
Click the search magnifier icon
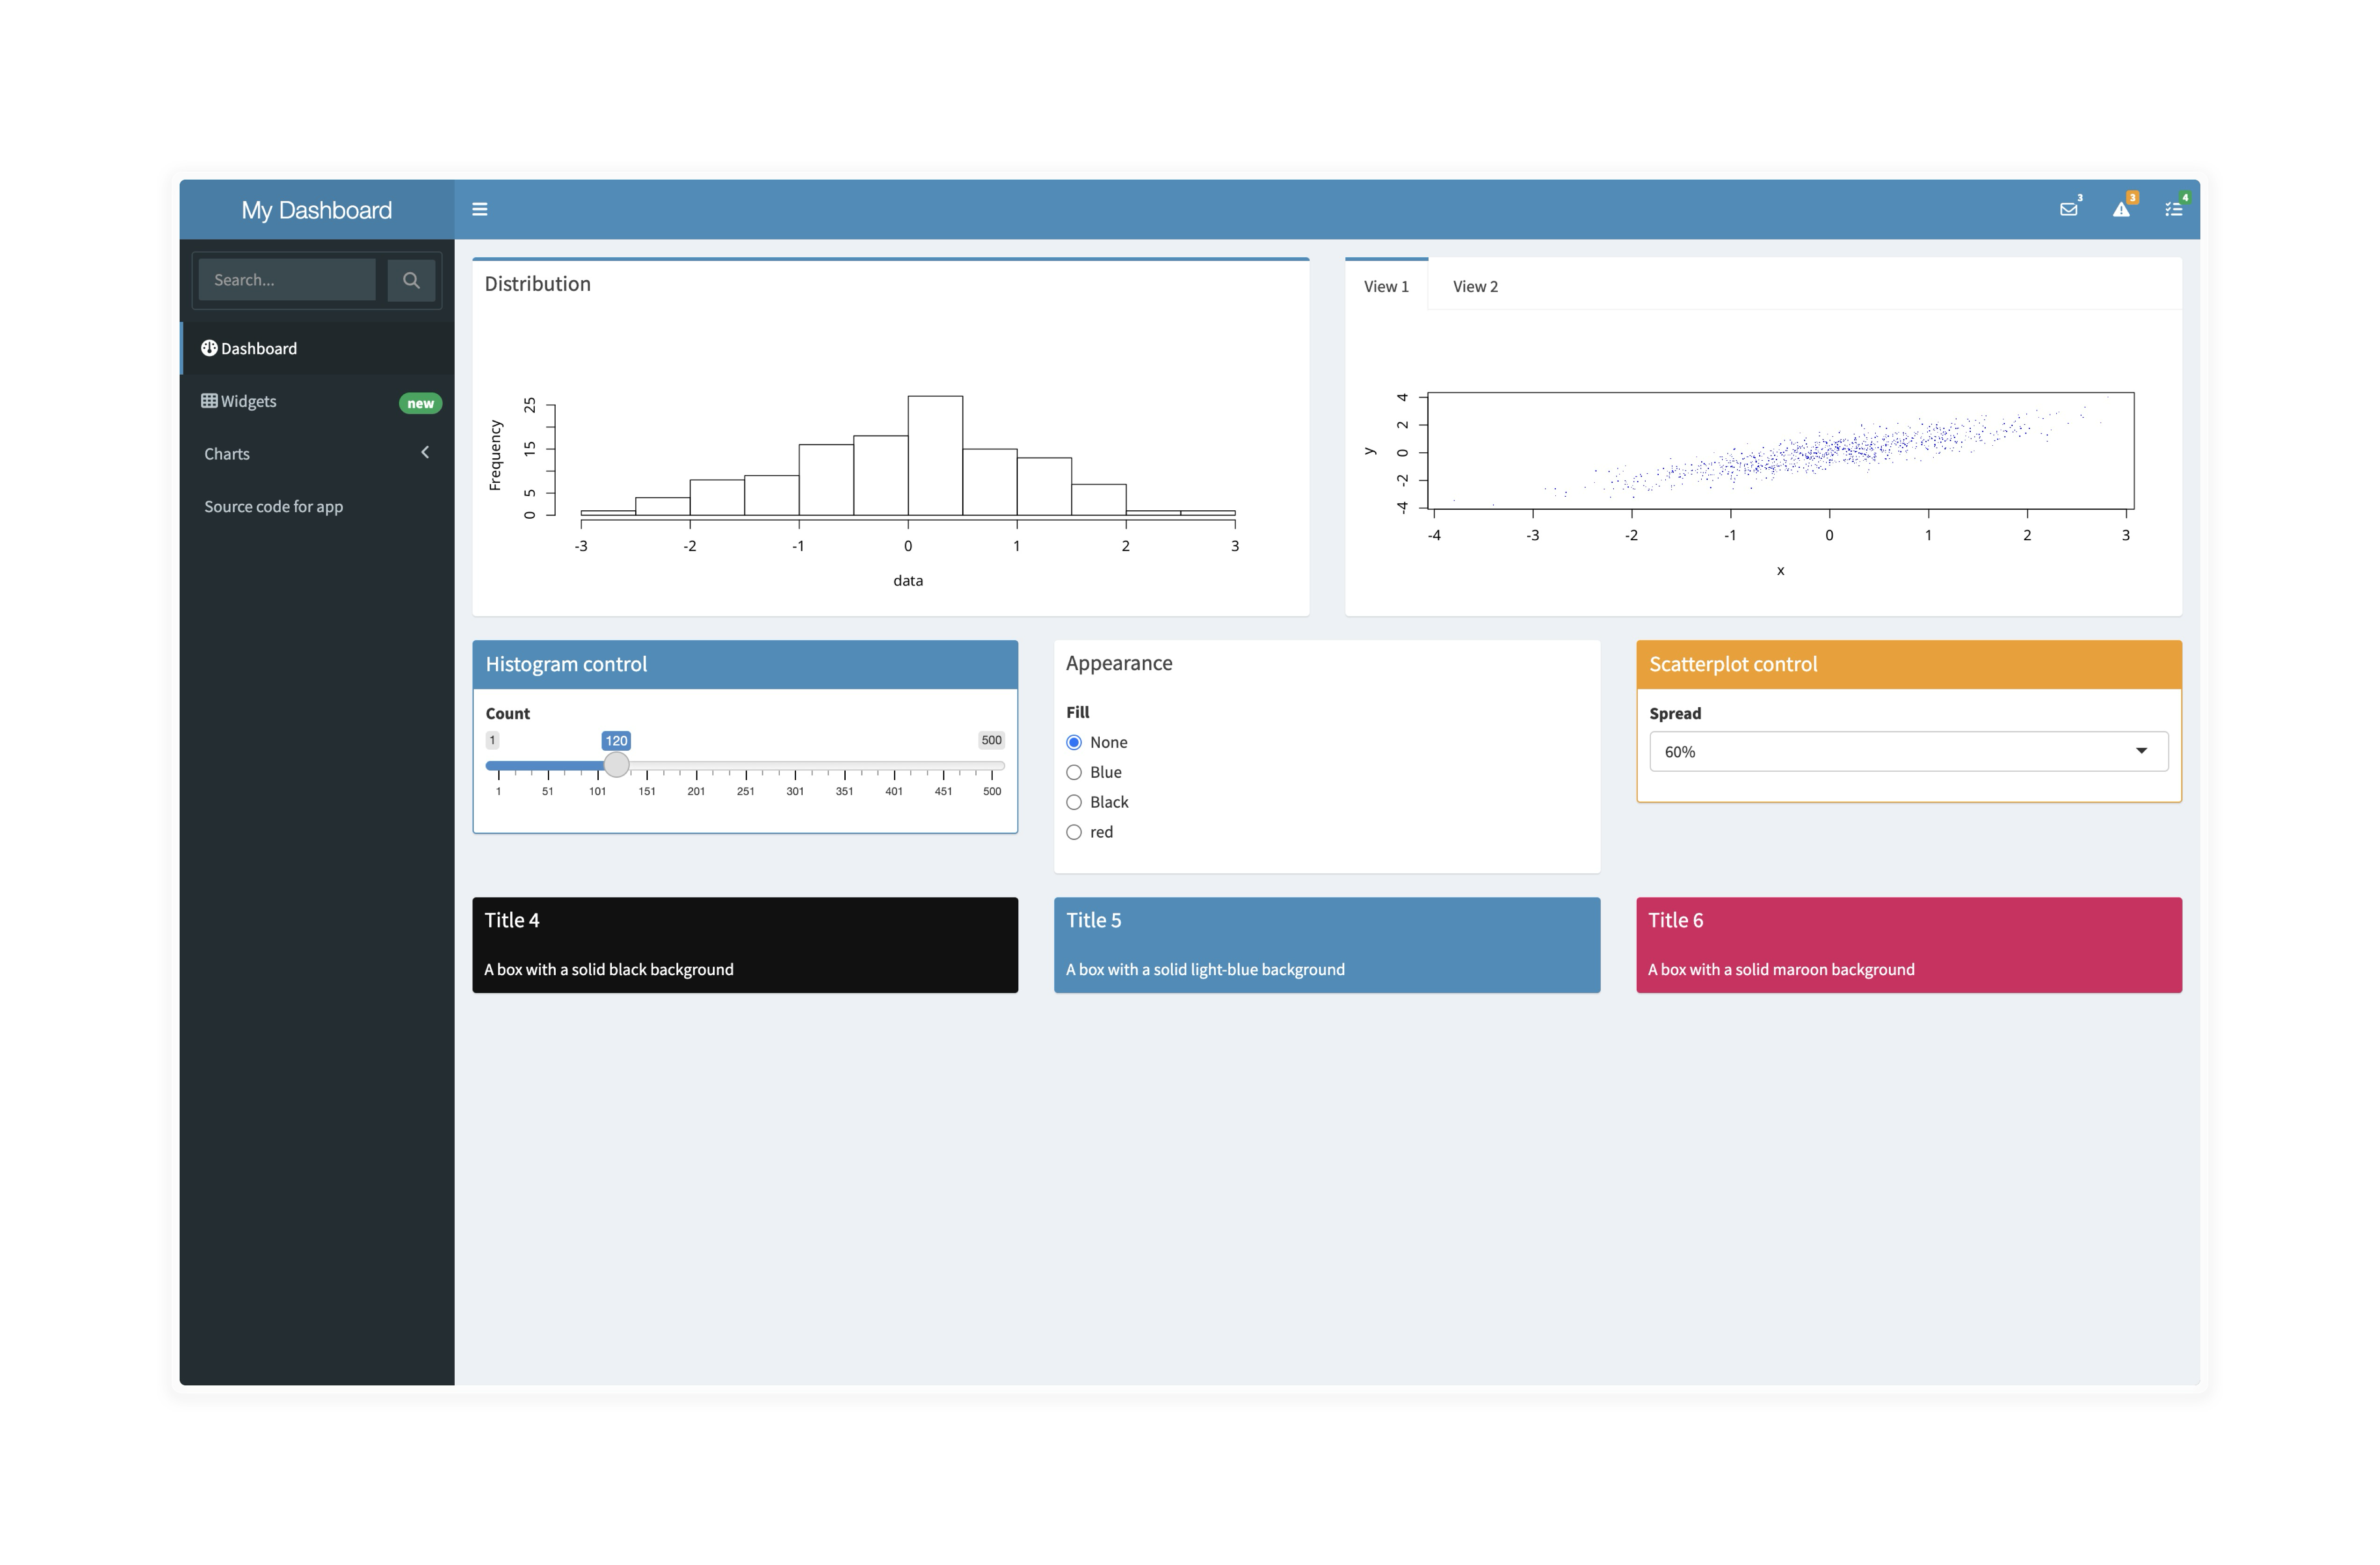pos(411,279)
